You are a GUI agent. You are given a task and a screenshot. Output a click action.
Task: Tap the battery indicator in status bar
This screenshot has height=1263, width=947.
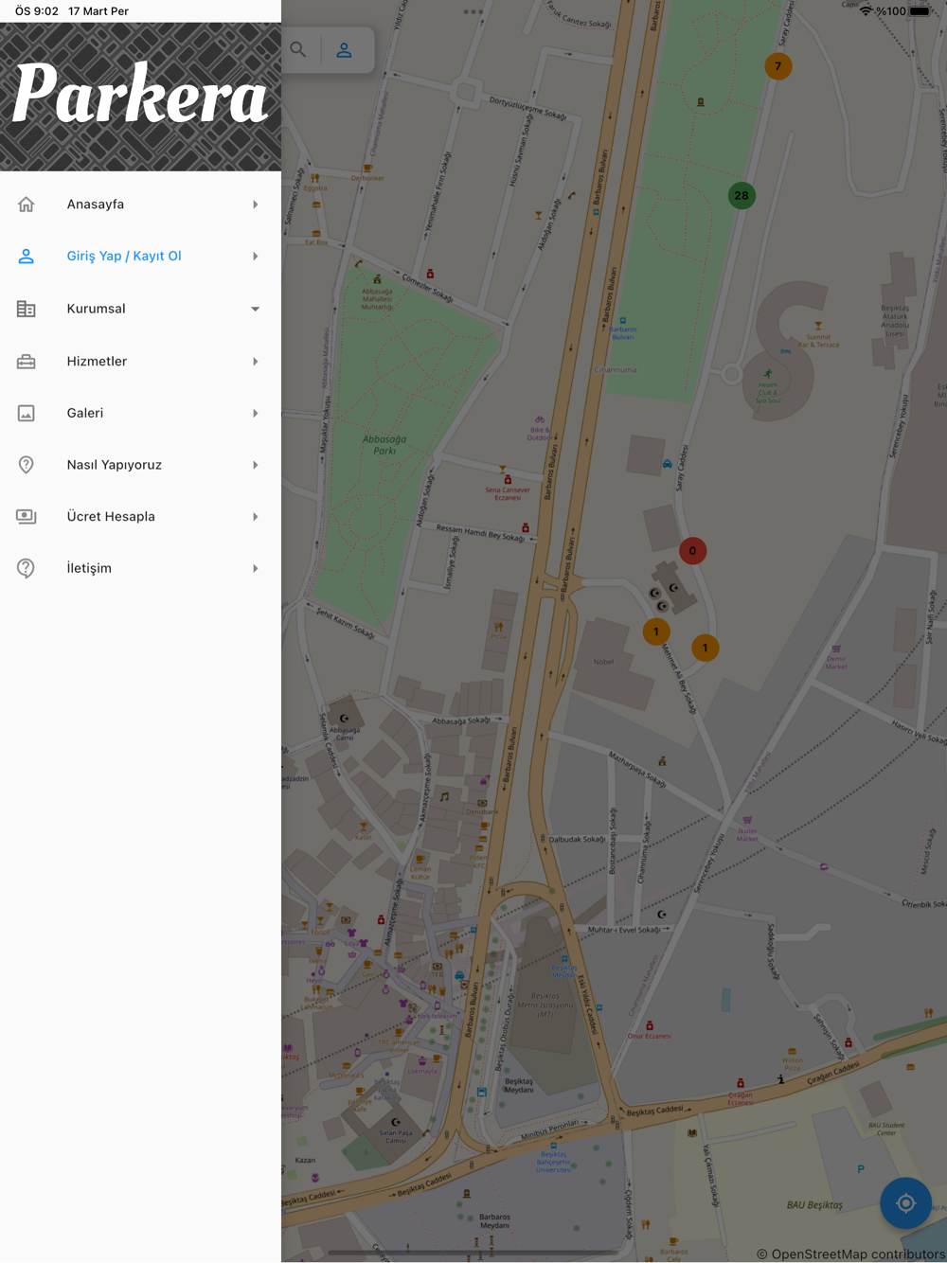click(x=920, y=11)
